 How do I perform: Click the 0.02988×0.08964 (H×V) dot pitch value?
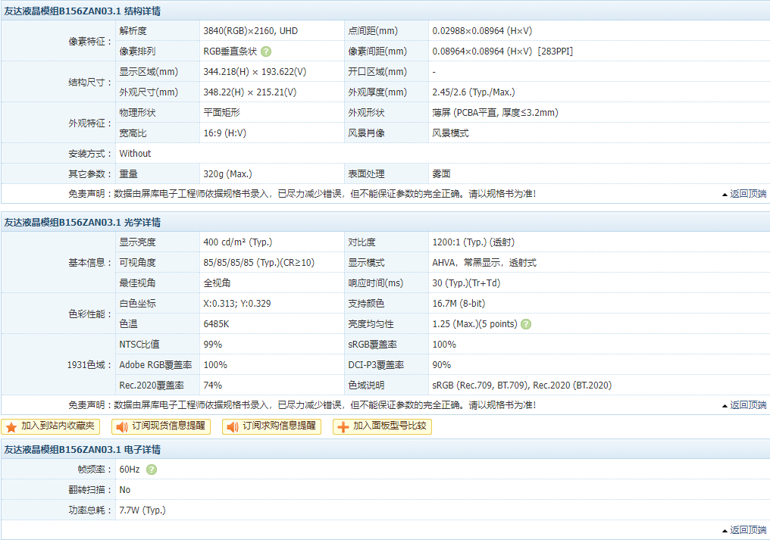[x=482, y=31]
